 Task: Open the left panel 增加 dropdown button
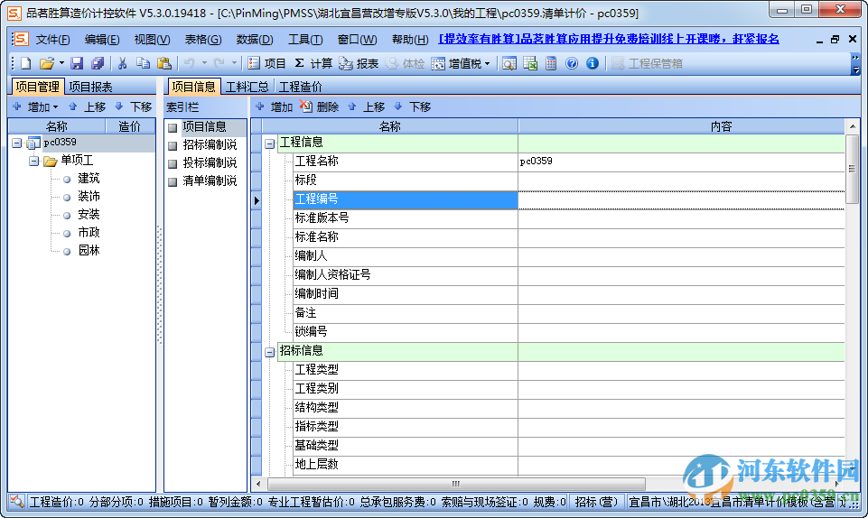36,106
